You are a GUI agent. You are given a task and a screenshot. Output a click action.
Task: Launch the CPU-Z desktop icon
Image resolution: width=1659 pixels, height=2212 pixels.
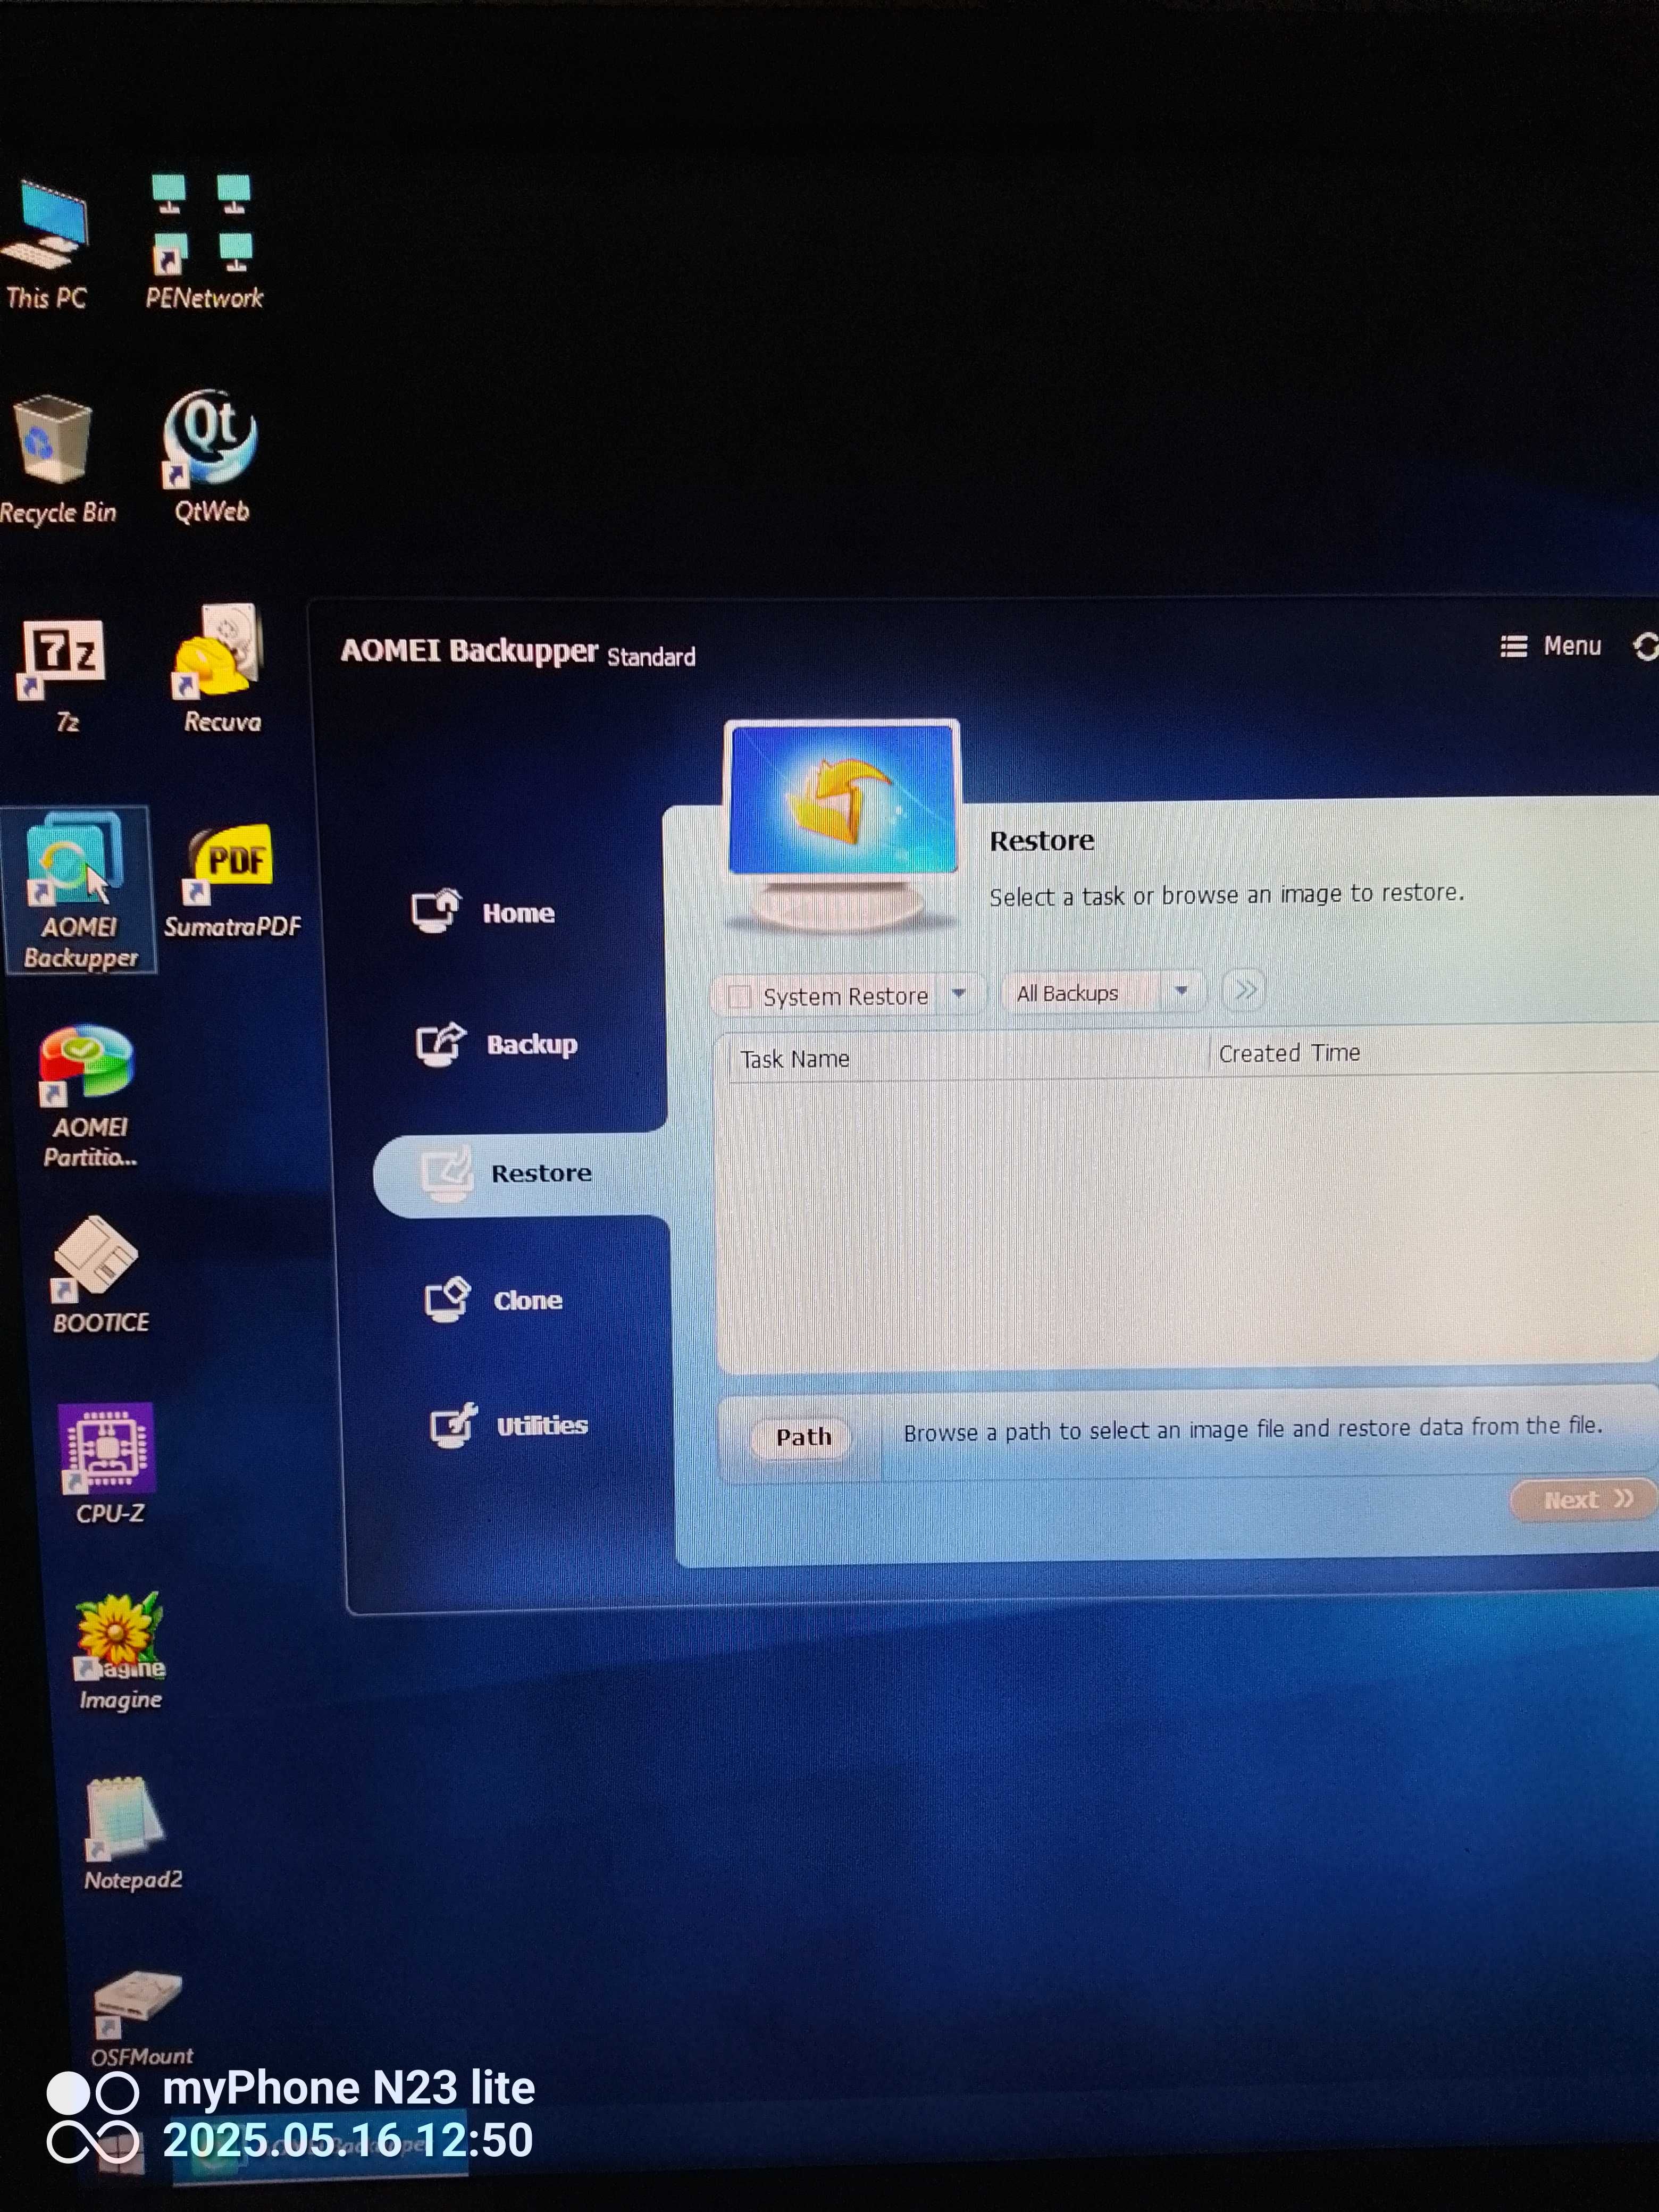[x=108, y=1464]
